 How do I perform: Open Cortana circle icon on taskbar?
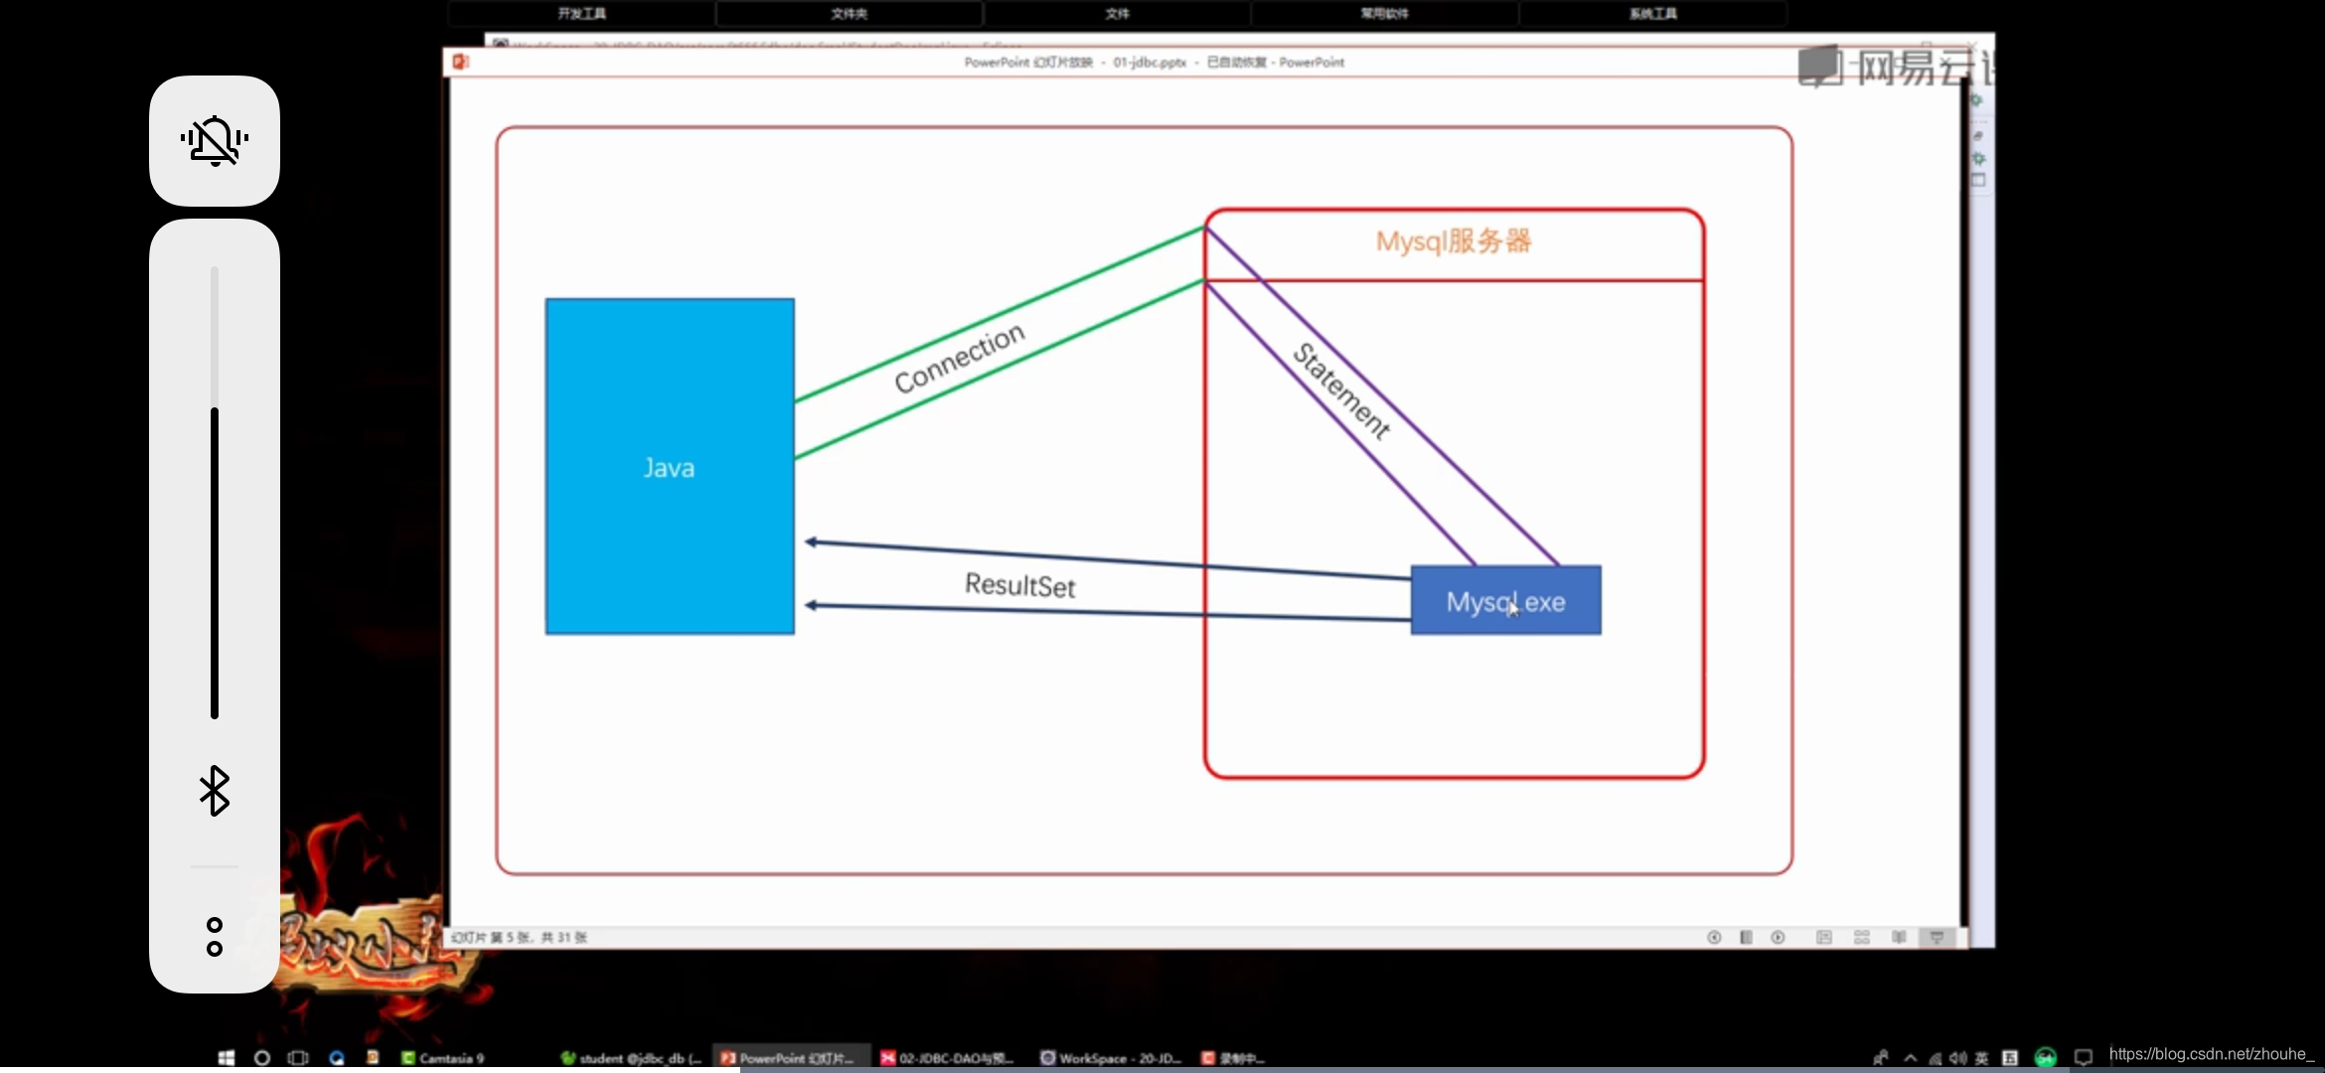click(x=262, y=1058)
